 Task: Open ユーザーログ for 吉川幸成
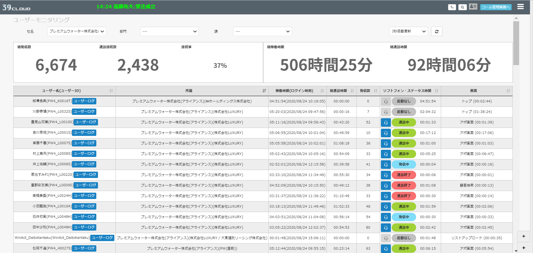coord(84,133)
